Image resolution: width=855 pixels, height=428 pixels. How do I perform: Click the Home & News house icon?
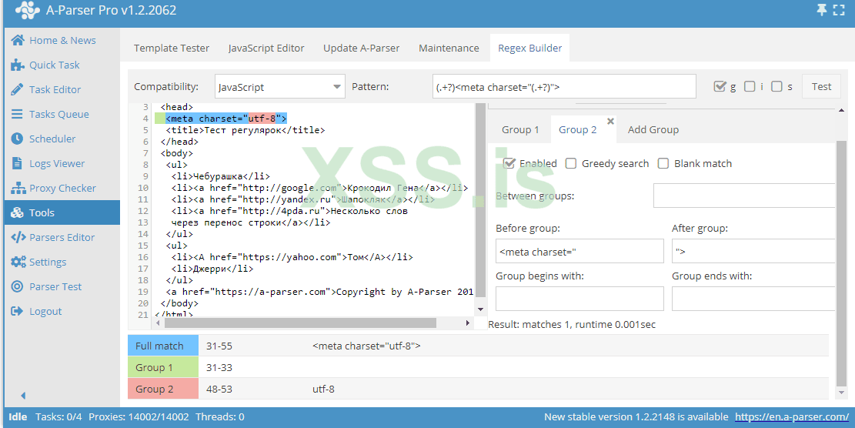[x=18, y=40]
